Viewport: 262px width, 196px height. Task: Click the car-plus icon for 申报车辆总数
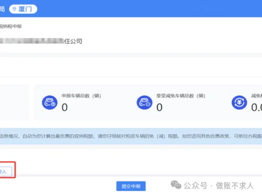[x=50, y=103]
